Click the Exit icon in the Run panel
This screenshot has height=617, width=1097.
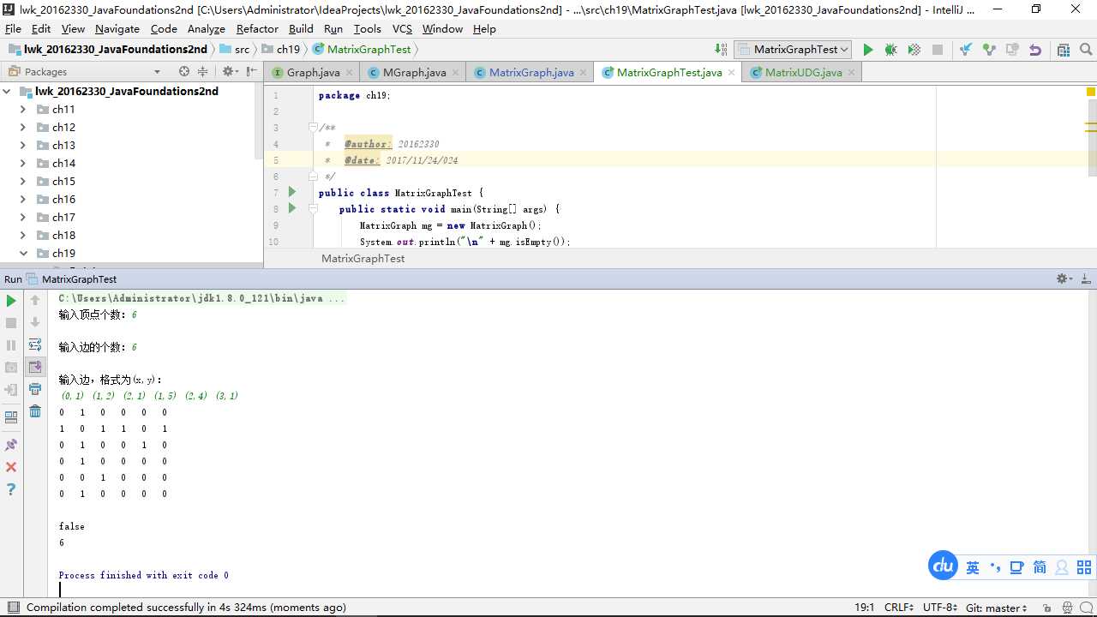(11, 390)
